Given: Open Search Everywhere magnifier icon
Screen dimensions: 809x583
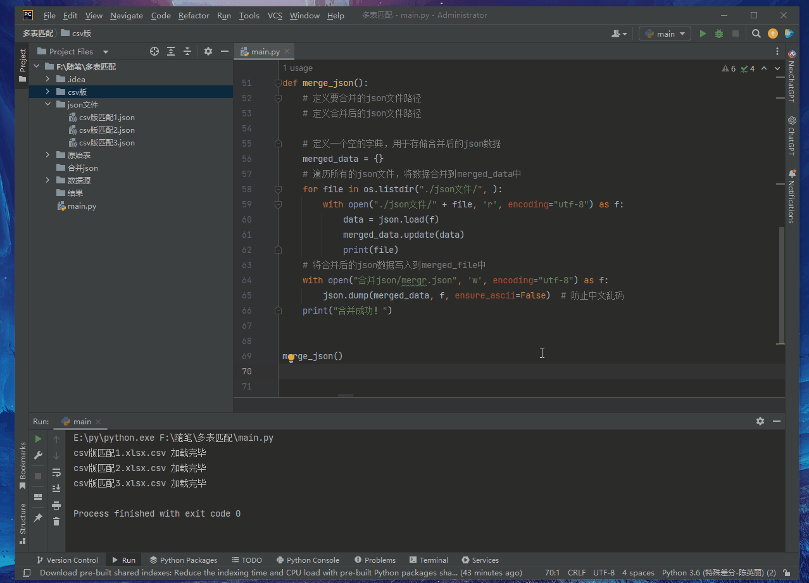Looking at the screenshot, I should pos(756,34).
